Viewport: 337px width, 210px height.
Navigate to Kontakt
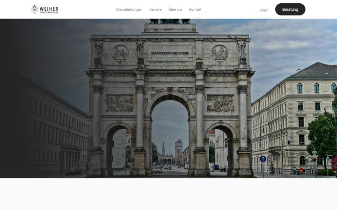pos(195,9)
